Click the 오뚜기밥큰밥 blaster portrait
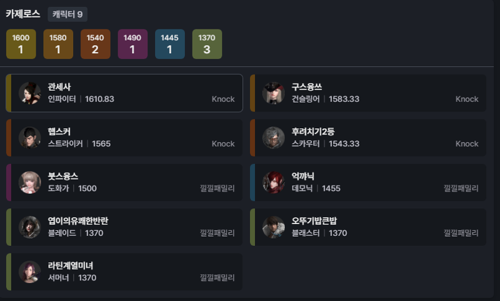 274,227
